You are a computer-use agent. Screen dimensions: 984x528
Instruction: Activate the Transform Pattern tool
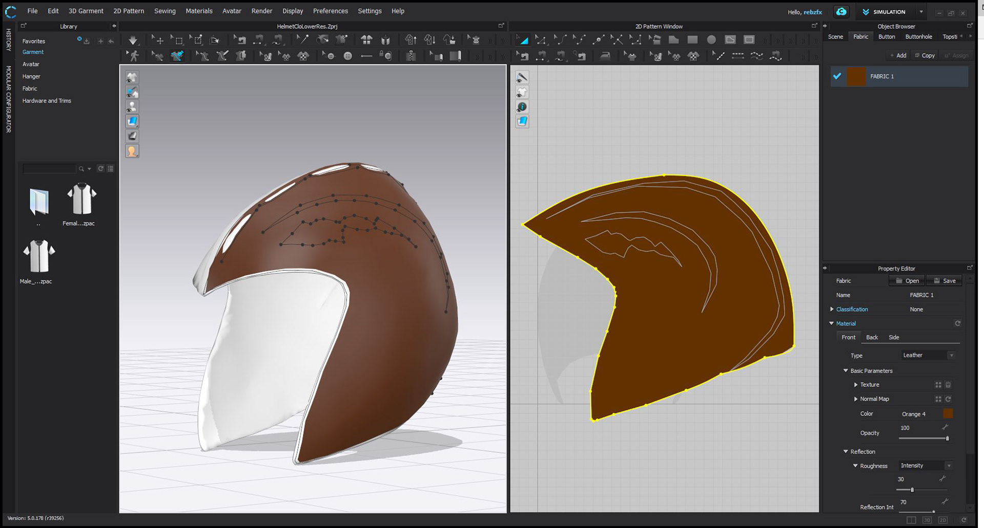tap(523, 39)
